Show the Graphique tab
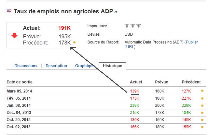The image size is (208, 135). [85, 66]
